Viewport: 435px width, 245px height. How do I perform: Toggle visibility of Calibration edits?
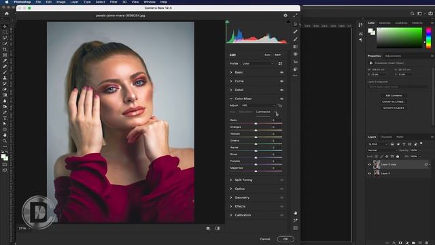point(281,215)
